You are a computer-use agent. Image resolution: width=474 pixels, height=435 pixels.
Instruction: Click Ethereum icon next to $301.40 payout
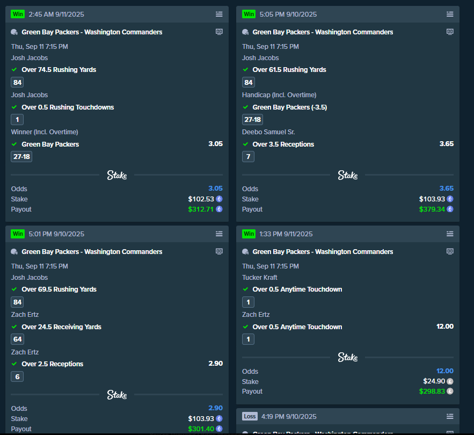tap(219, 429)
